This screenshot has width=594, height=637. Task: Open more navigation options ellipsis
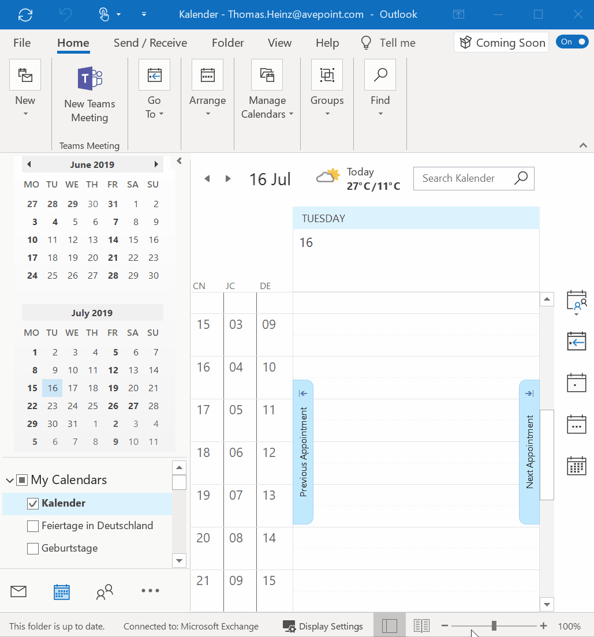151,591
